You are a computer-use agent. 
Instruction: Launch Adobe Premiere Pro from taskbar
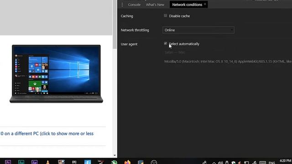point(8,162)
